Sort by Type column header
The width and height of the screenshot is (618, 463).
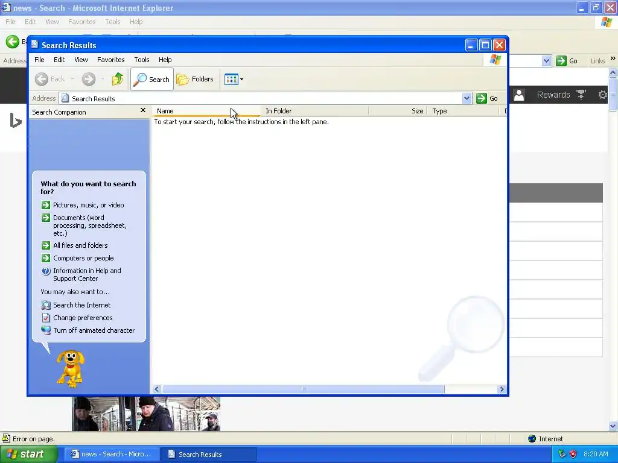tap(463, 111)
